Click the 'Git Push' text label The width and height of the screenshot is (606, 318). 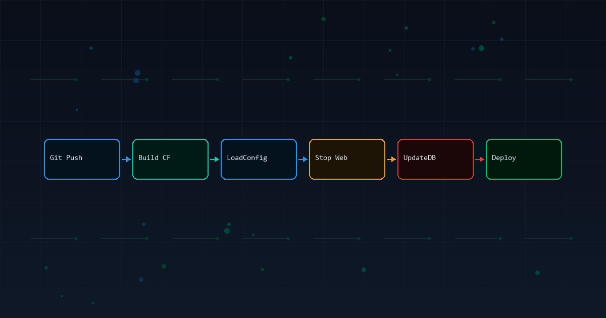[66, 157]
